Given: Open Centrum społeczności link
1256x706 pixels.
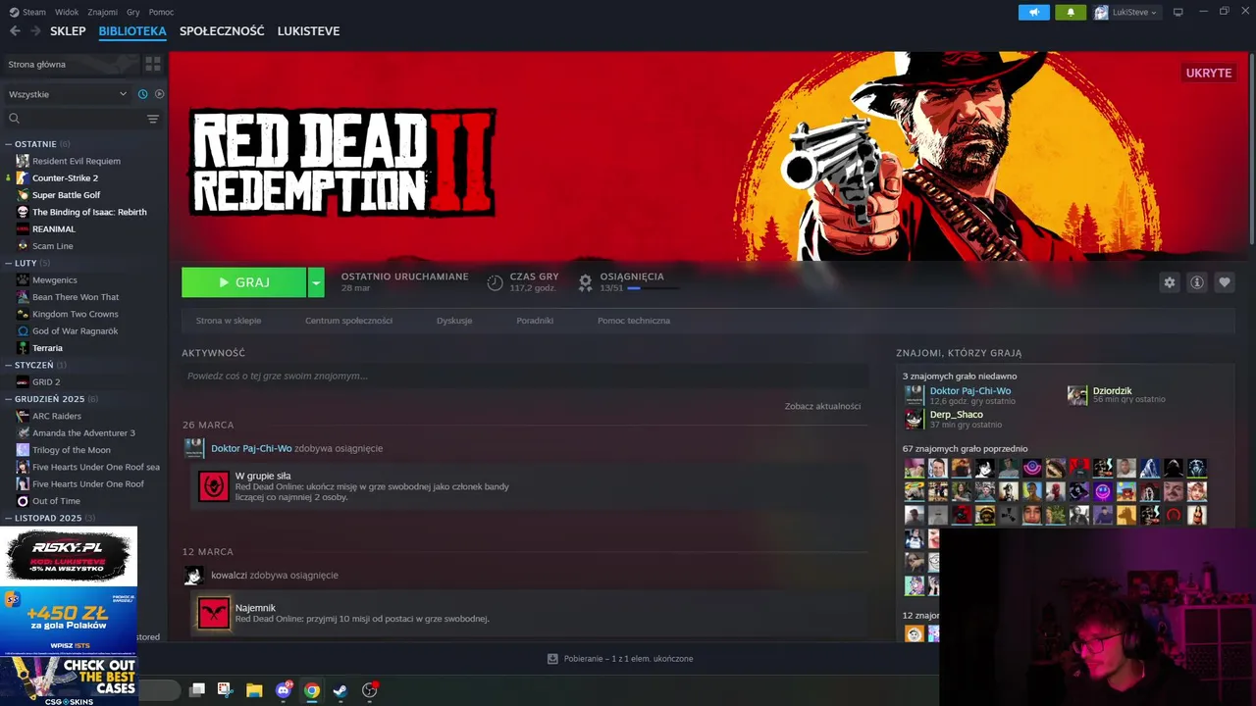Looking at the screenshot, I should pyautogui.click(x=348, y=321).
